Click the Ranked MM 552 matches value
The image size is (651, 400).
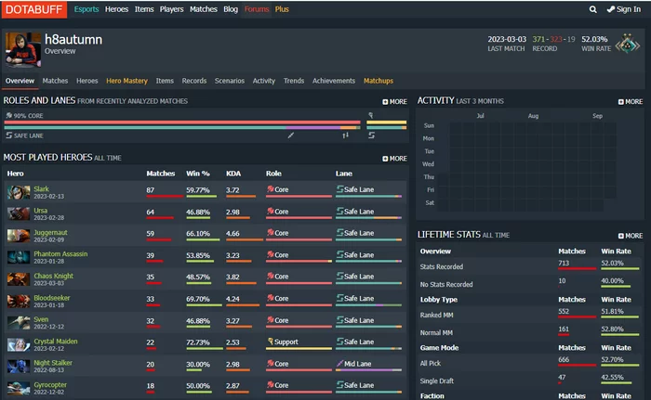point(564,311)
